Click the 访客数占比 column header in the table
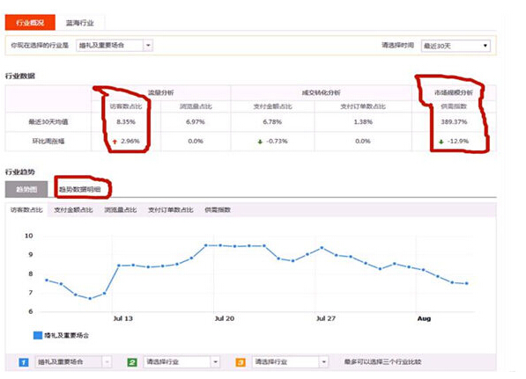 click(126, 106)
